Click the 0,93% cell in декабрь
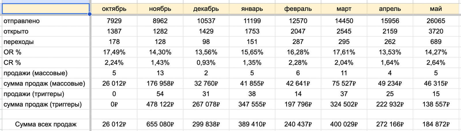This screenshot has width=461, height=131. click(206, 63)
